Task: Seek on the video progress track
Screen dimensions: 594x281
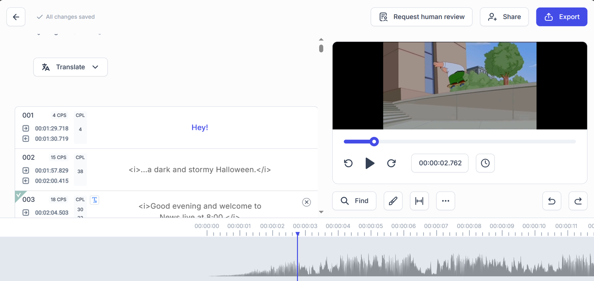Action: click(459, 141)
